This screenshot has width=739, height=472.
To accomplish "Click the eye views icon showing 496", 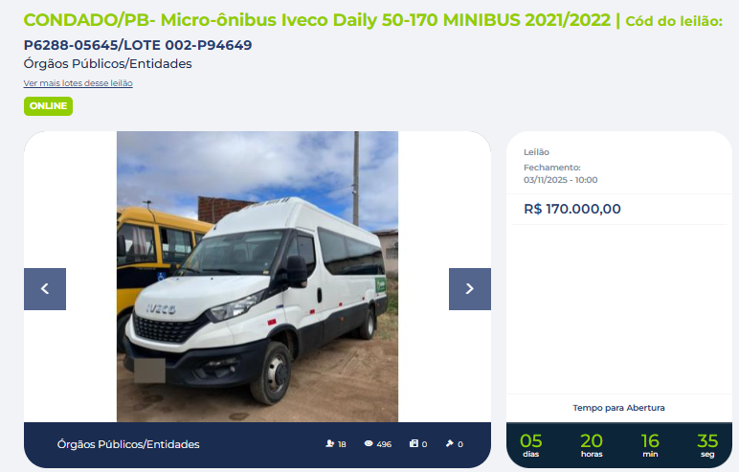I will 369,443.
